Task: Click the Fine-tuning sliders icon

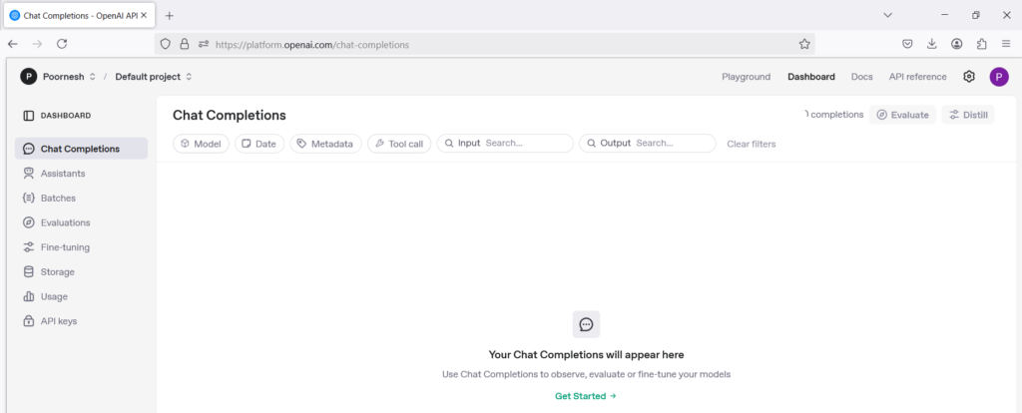Action: pos(28,247)
